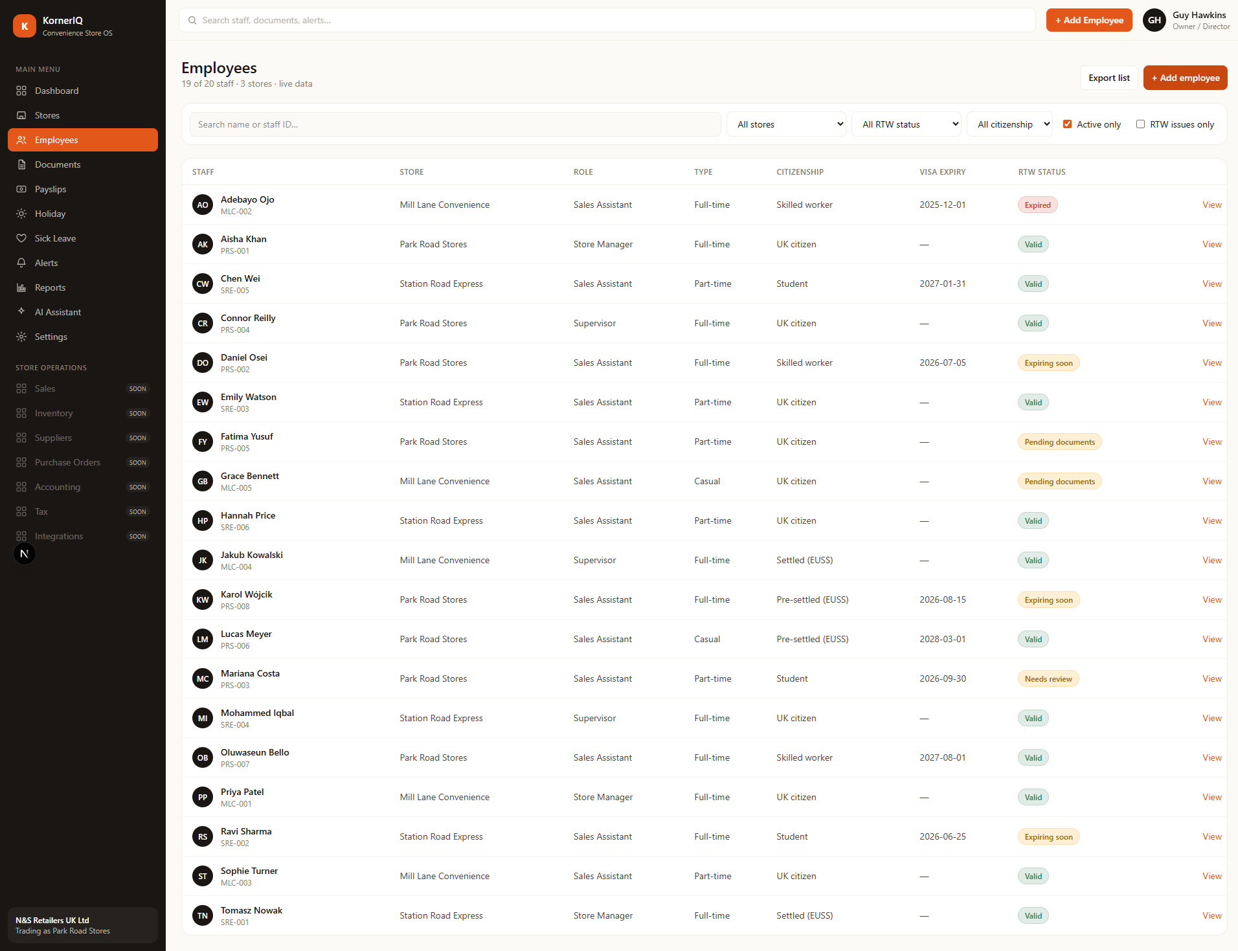Open the All stores dropdown

pos(787,124)
